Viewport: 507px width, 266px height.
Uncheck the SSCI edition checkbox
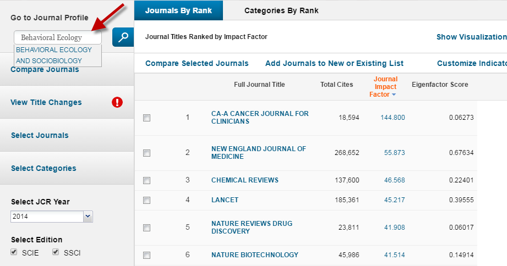(56, 252)
